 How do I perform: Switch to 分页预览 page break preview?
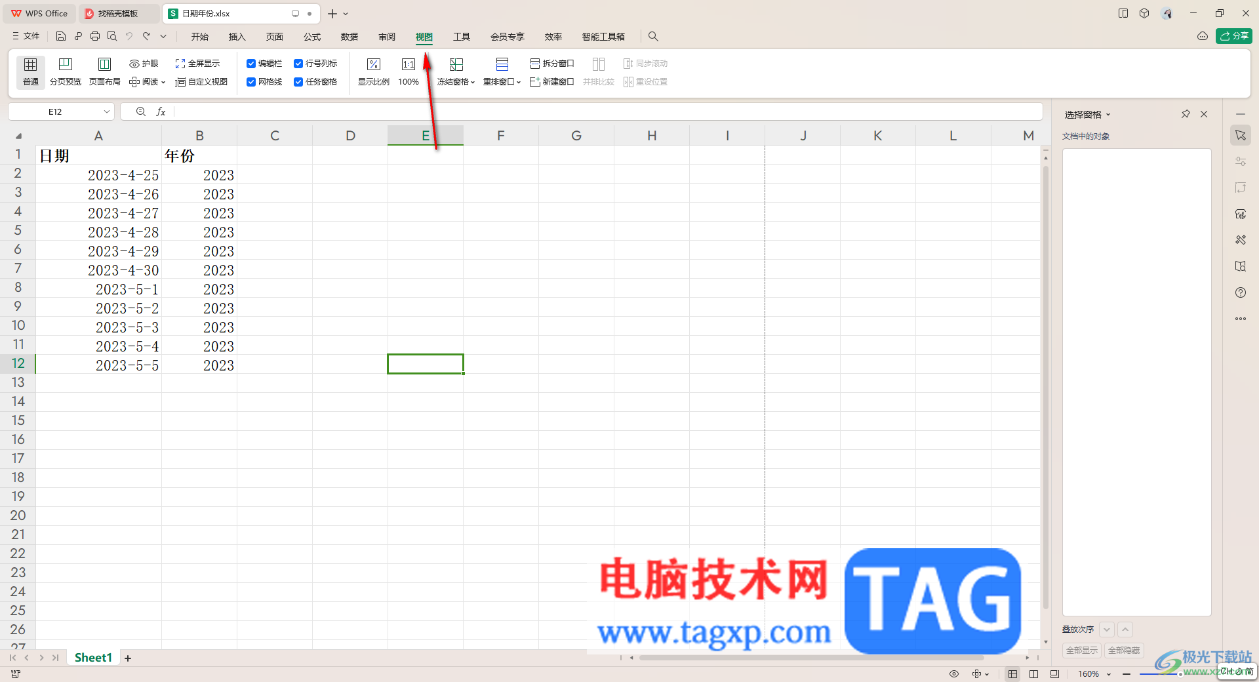[x=66, y=71]
